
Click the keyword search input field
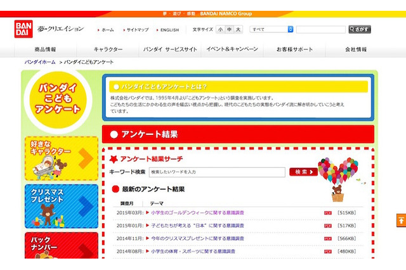pyautogui.click(x=217, y=172)
